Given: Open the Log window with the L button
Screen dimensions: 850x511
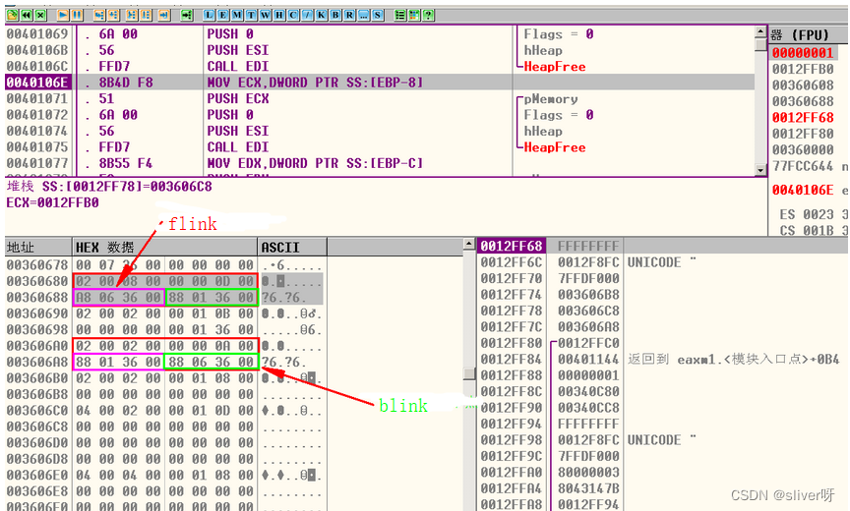Looking at the screenshot, I should tap(210, 15).
